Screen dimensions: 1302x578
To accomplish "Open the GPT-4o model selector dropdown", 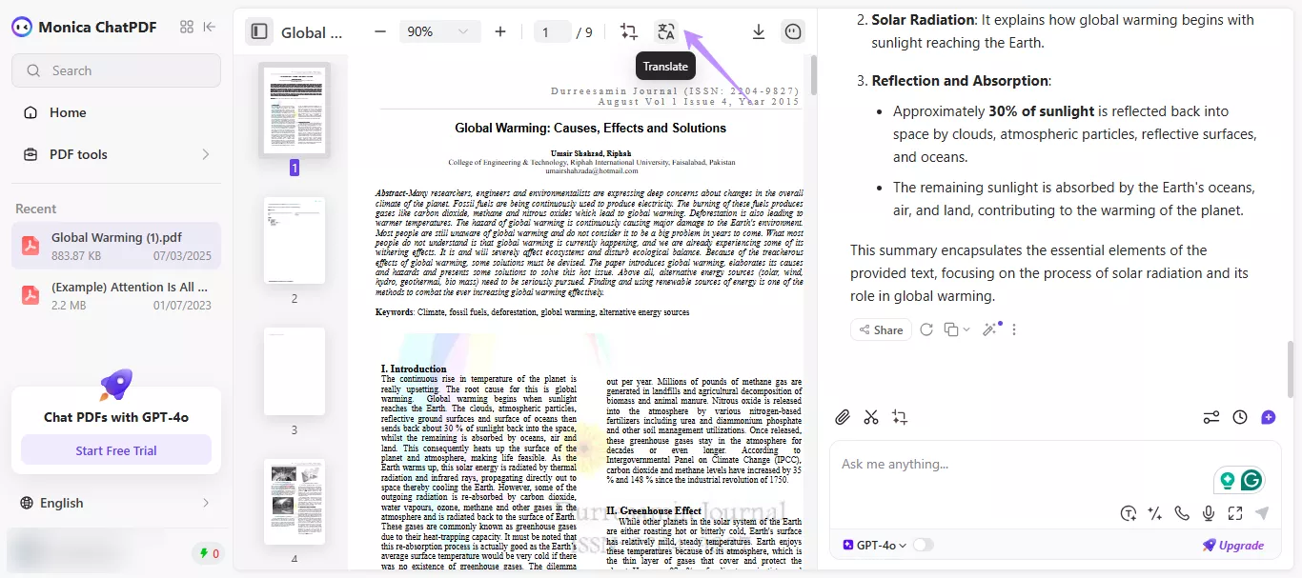I will pyautogui.click(x=873, y=545).
